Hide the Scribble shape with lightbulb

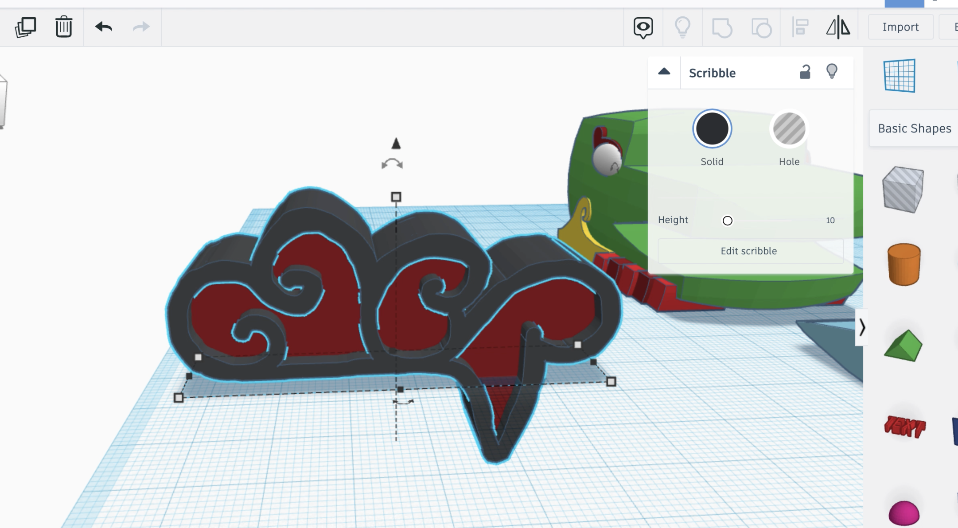[832, 71]
